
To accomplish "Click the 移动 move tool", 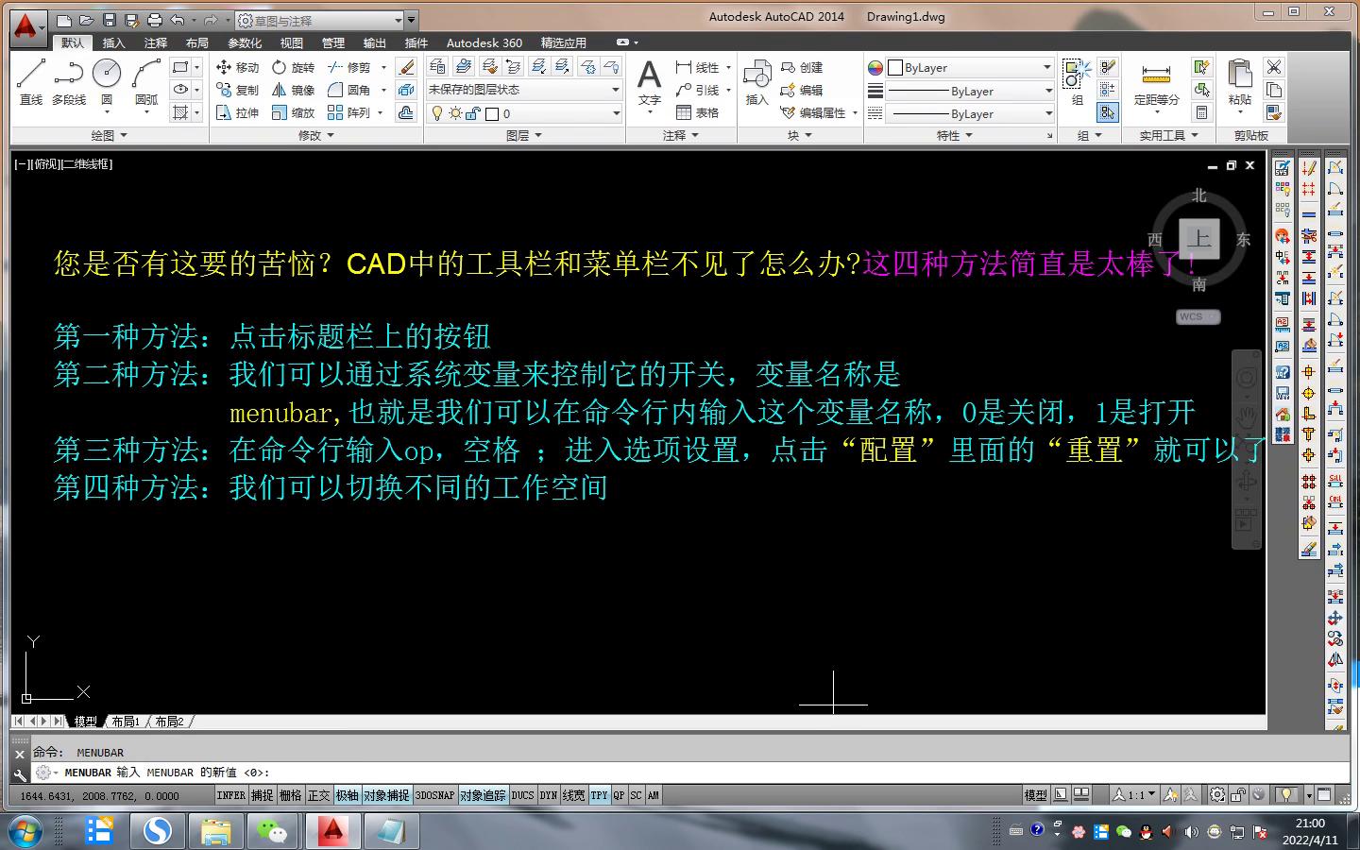I will [x=237, y=67].
